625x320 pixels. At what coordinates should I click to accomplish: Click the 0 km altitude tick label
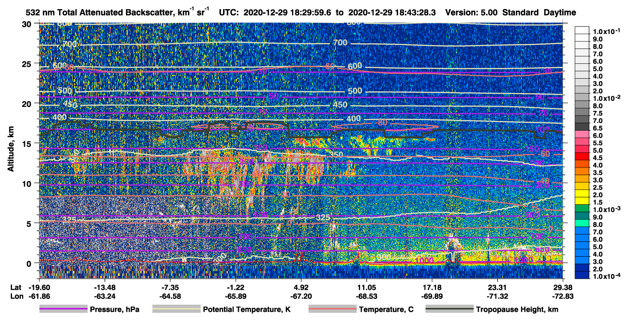30,263
